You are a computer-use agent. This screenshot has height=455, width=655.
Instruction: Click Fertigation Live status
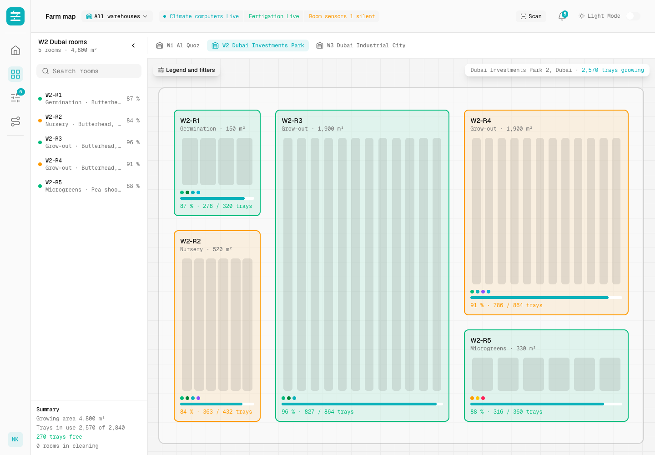[274, 16]
